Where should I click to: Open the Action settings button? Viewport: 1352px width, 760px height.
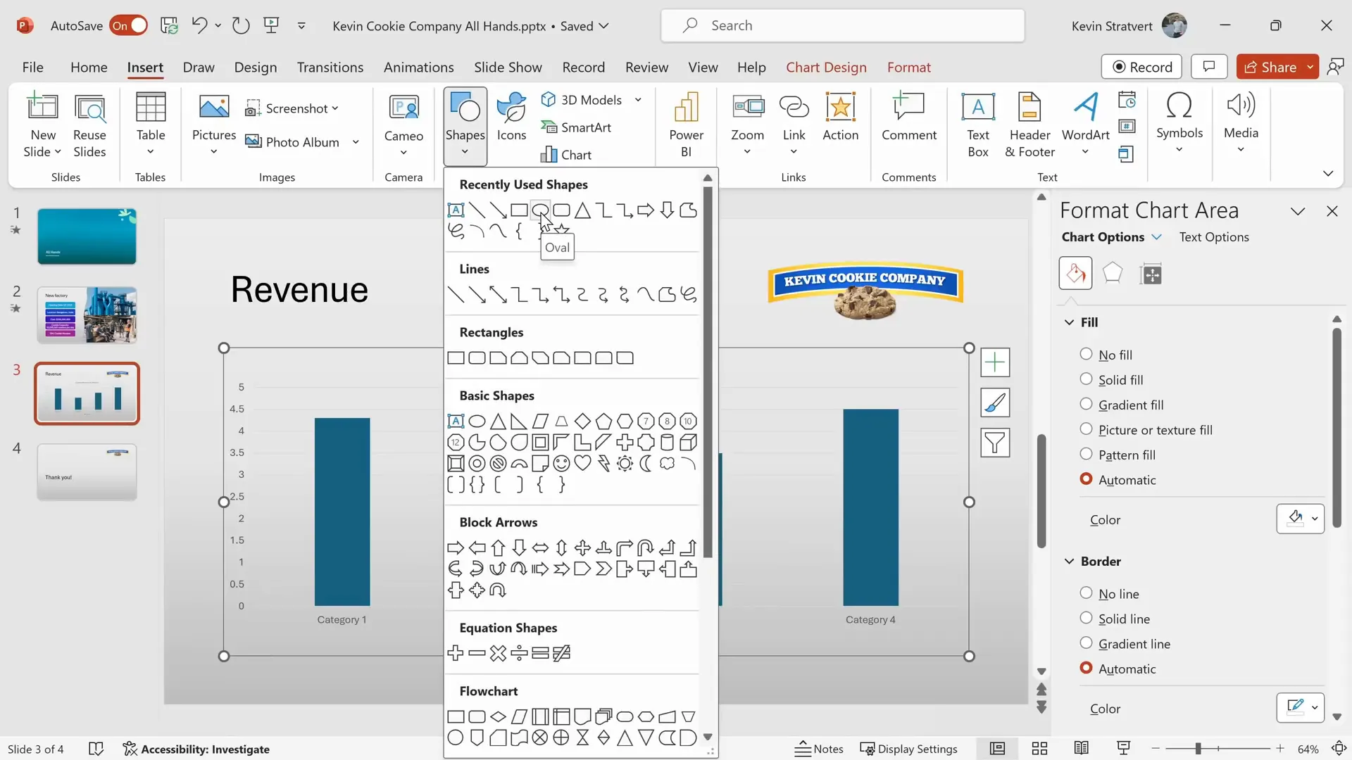841,117
